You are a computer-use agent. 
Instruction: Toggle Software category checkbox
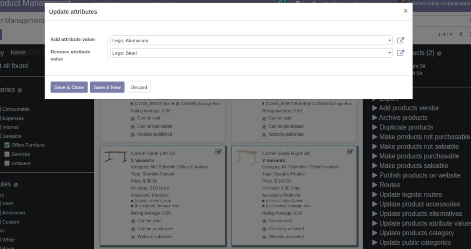pos(7,164)
